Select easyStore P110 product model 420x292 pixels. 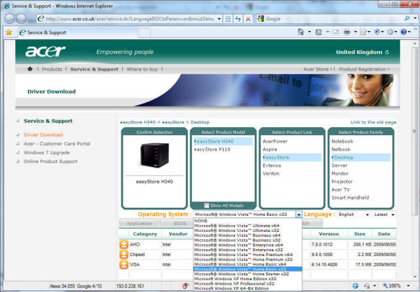click(x=212, y=149)
